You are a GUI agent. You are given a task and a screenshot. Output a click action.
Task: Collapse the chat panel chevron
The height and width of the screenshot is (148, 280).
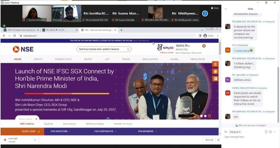(x=226, y=9)
